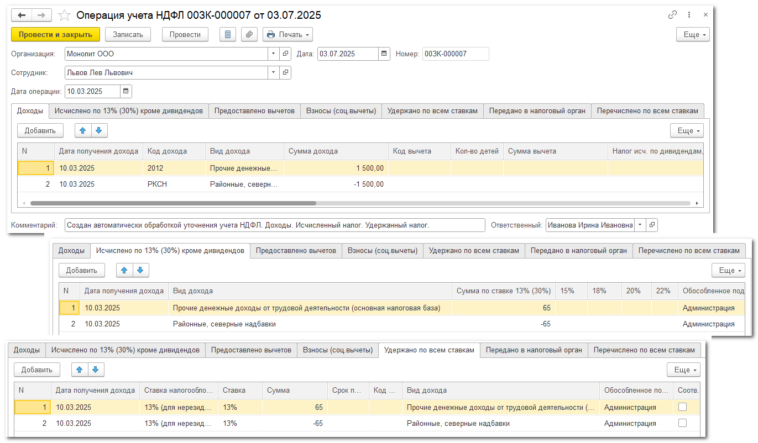Open Перечислено по всем ставкам tab at top
Image resolution: width=758 pixels, height=443 pixels.
647,111
